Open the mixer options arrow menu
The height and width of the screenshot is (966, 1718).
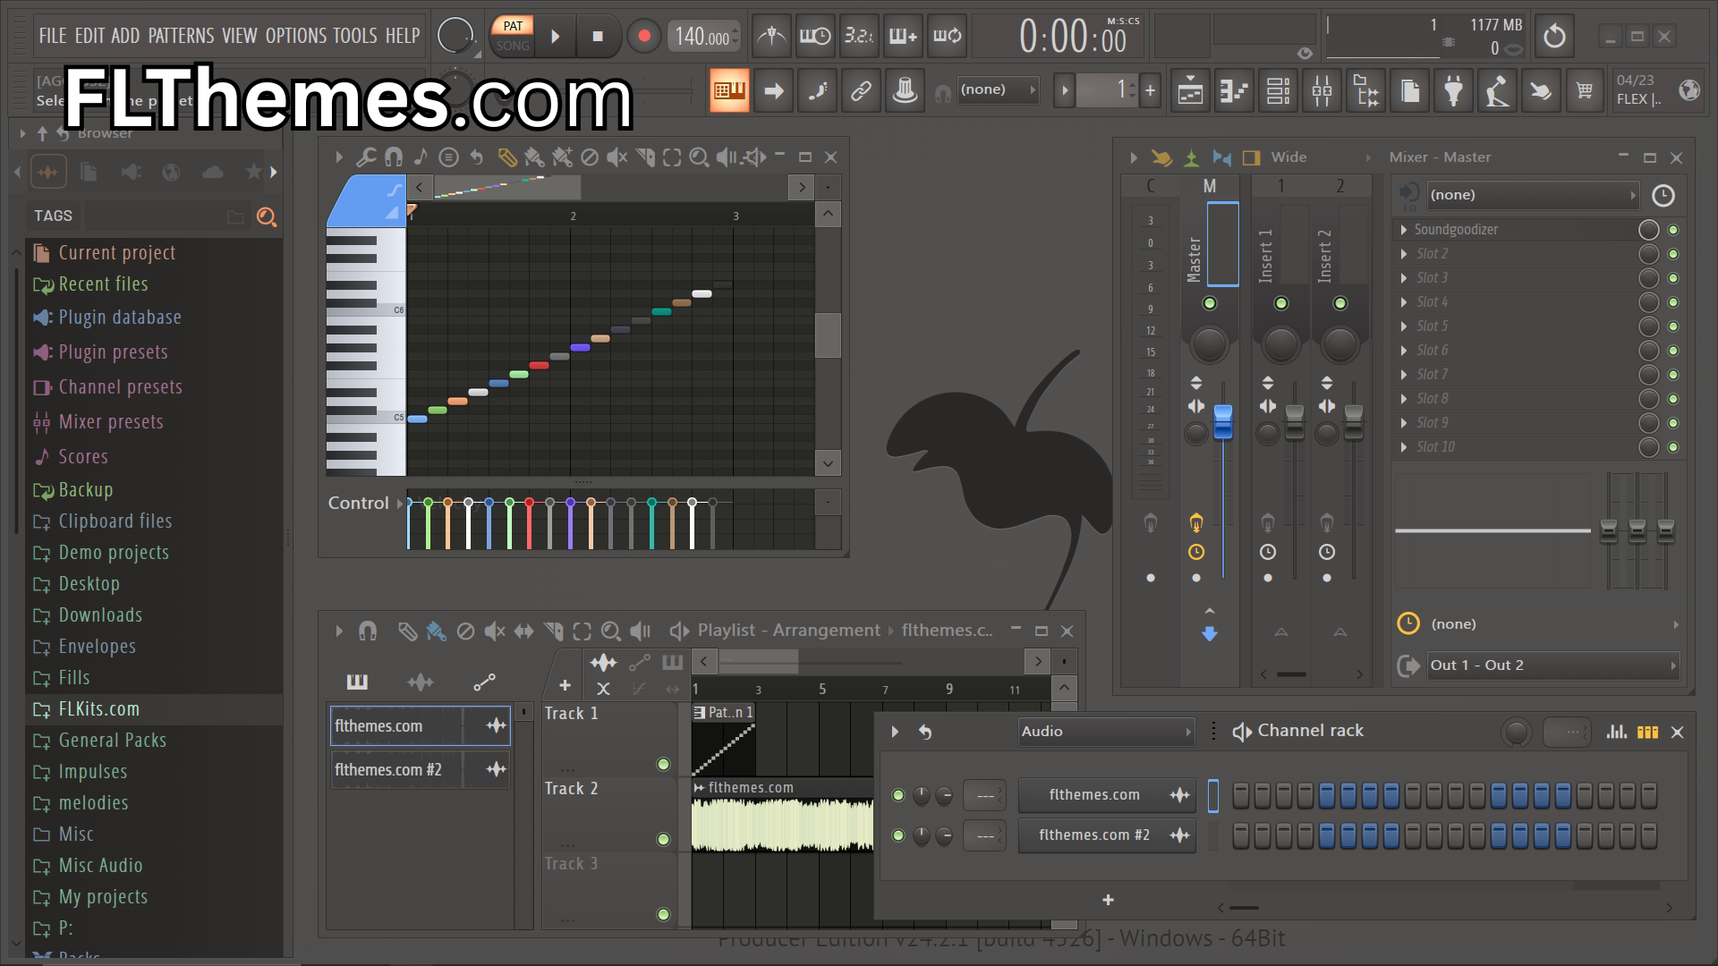coord(1134,157)
